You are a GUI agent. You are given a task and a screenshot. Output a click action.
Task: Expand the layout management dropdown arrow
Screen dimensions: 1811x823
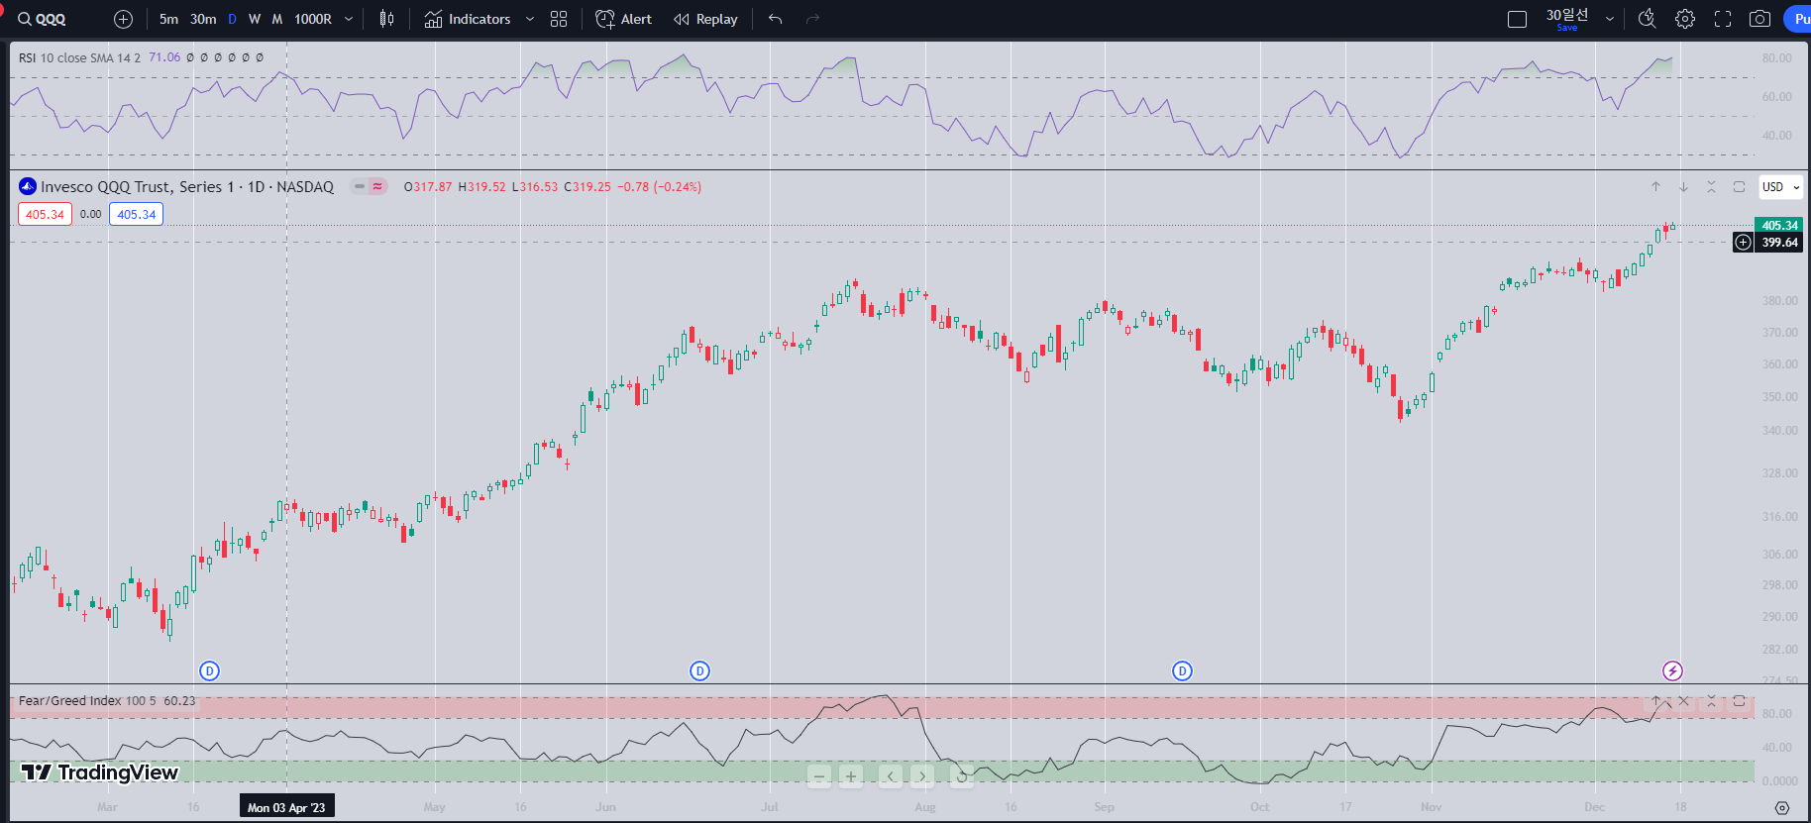[1610, 19]
